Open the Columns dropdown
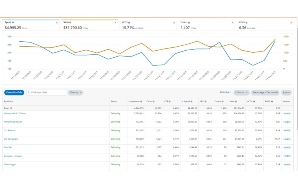Image resolution: width=298 pixels, height=188 pixels. pos(242,92)
